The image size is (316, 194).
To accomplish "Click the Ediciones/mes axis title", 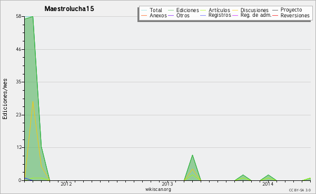I will click(5, 99).
